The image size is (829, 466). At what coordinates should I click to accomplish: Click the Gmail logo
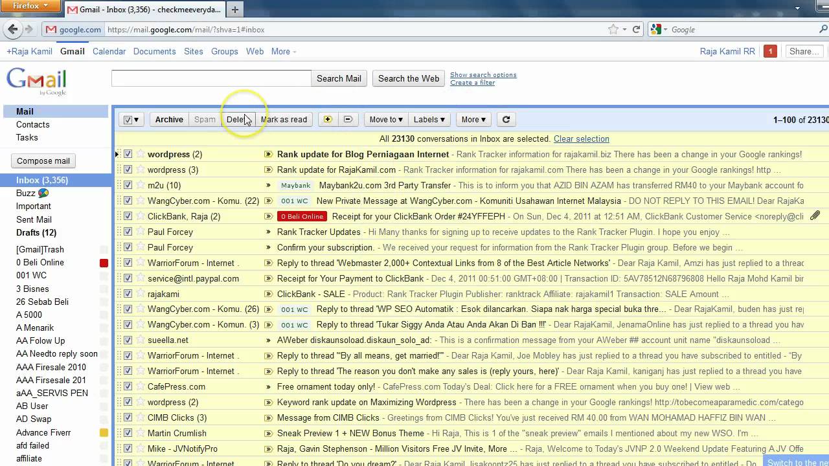tap(37, 81)
